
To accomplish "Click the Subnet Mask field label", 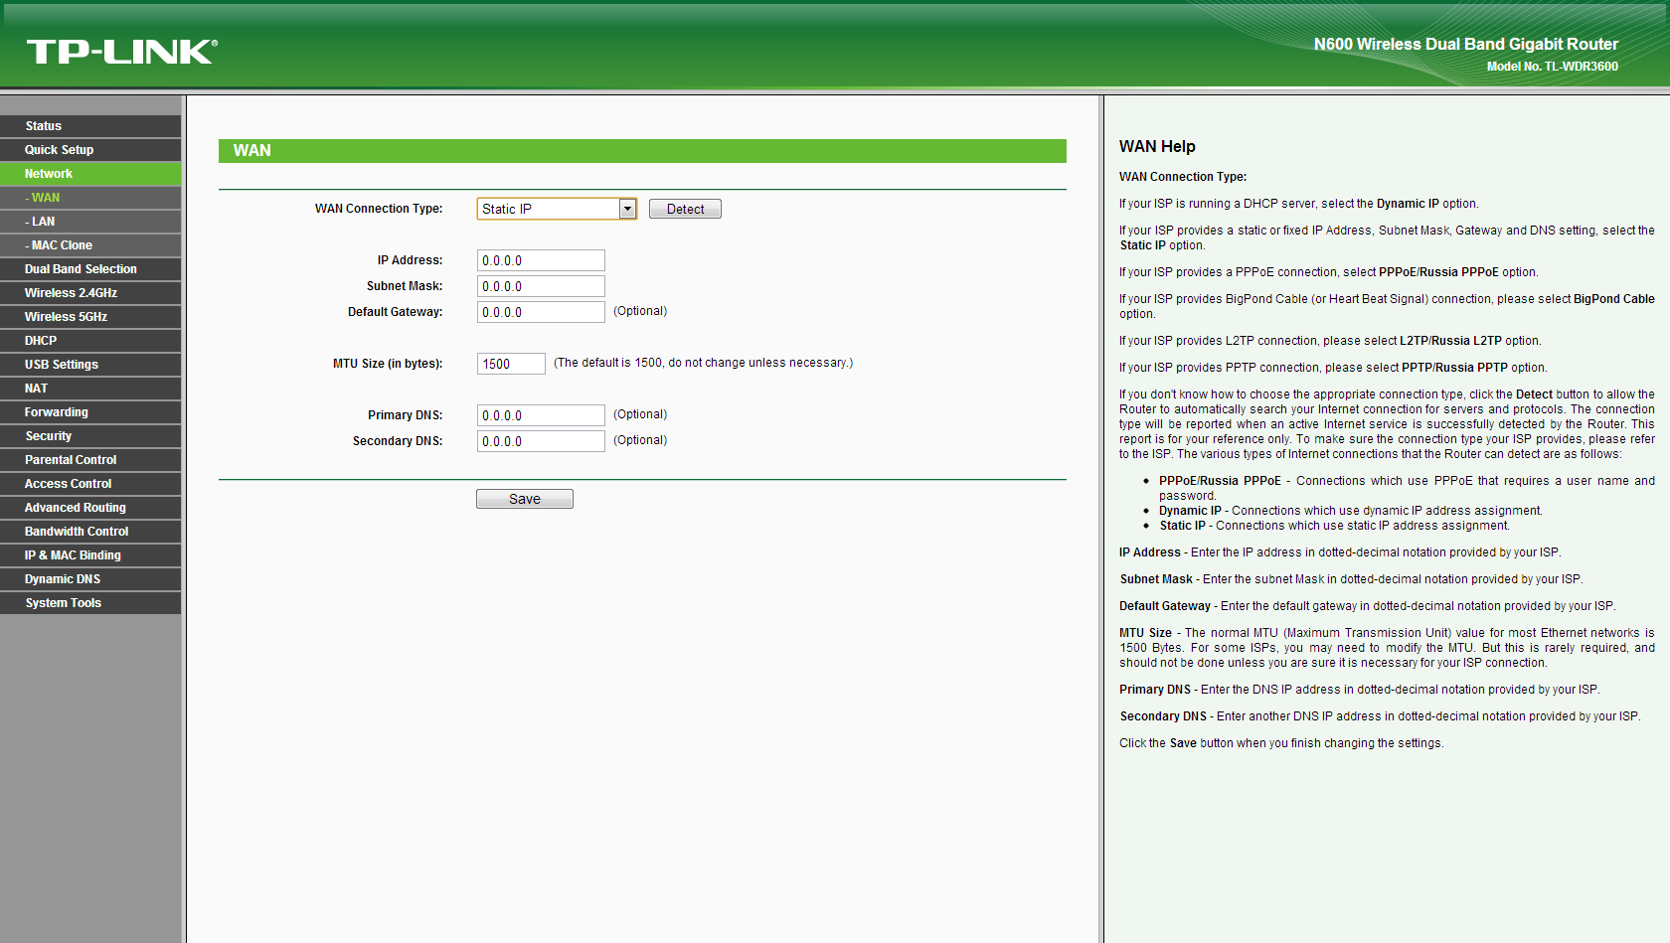I will coord(405,286).
